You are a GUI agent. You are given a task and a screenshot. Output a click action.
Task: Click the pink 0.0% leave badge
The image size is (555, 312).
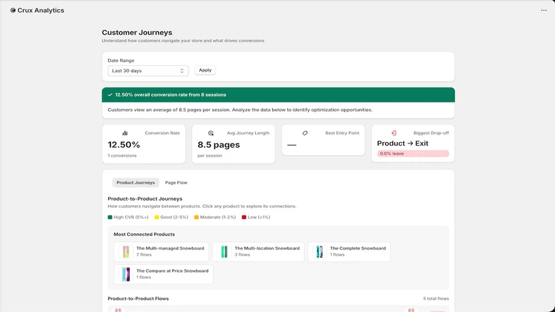click(413, 153)
